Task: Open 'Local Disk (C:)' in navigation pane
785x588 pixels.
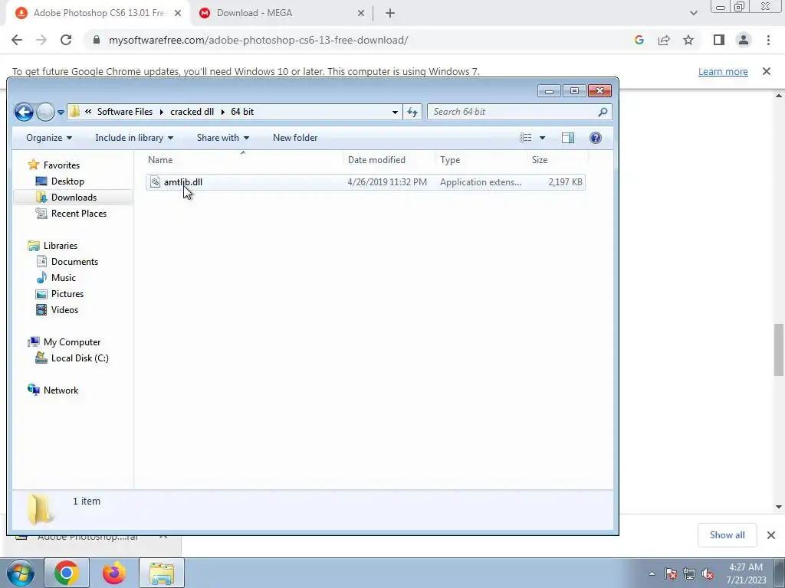Action: tap(80, 358)
